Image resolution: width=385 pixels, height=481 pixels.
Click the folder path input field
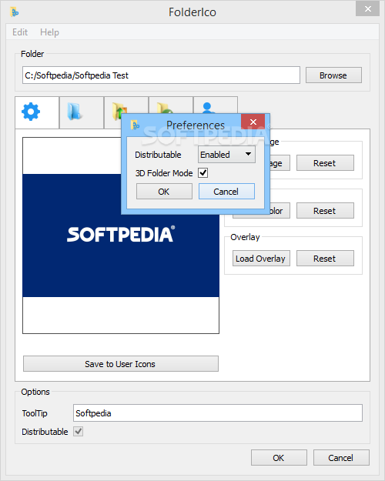tap(161, 75)
